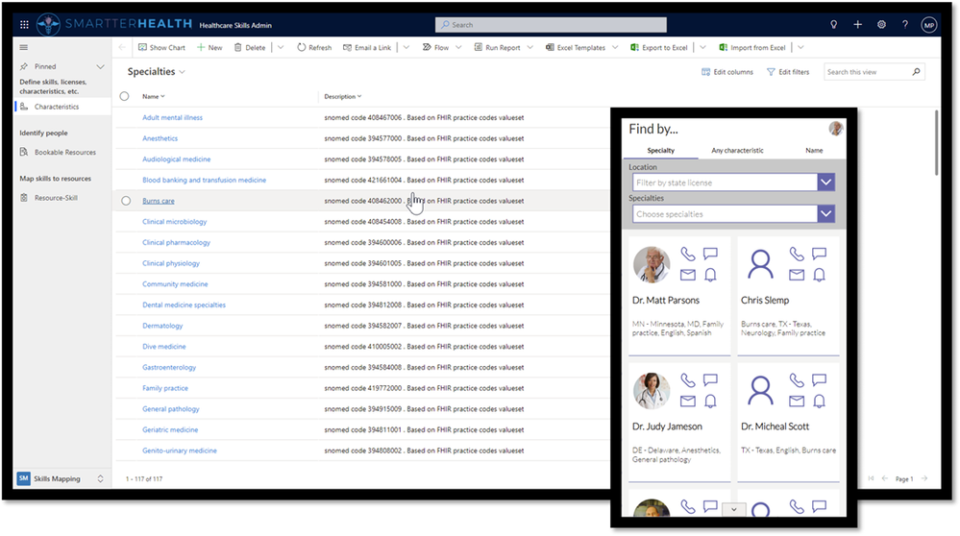The image size is (960, 536).
Task: Click Delete in the command bar
Action: (250, 47)
